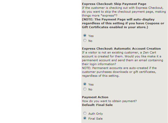This screenshot has height=123, width=168.
Task: Click the 'Yes' label under Automatic Account Creation
Action: pyautogui.click(x=91, y=84)
